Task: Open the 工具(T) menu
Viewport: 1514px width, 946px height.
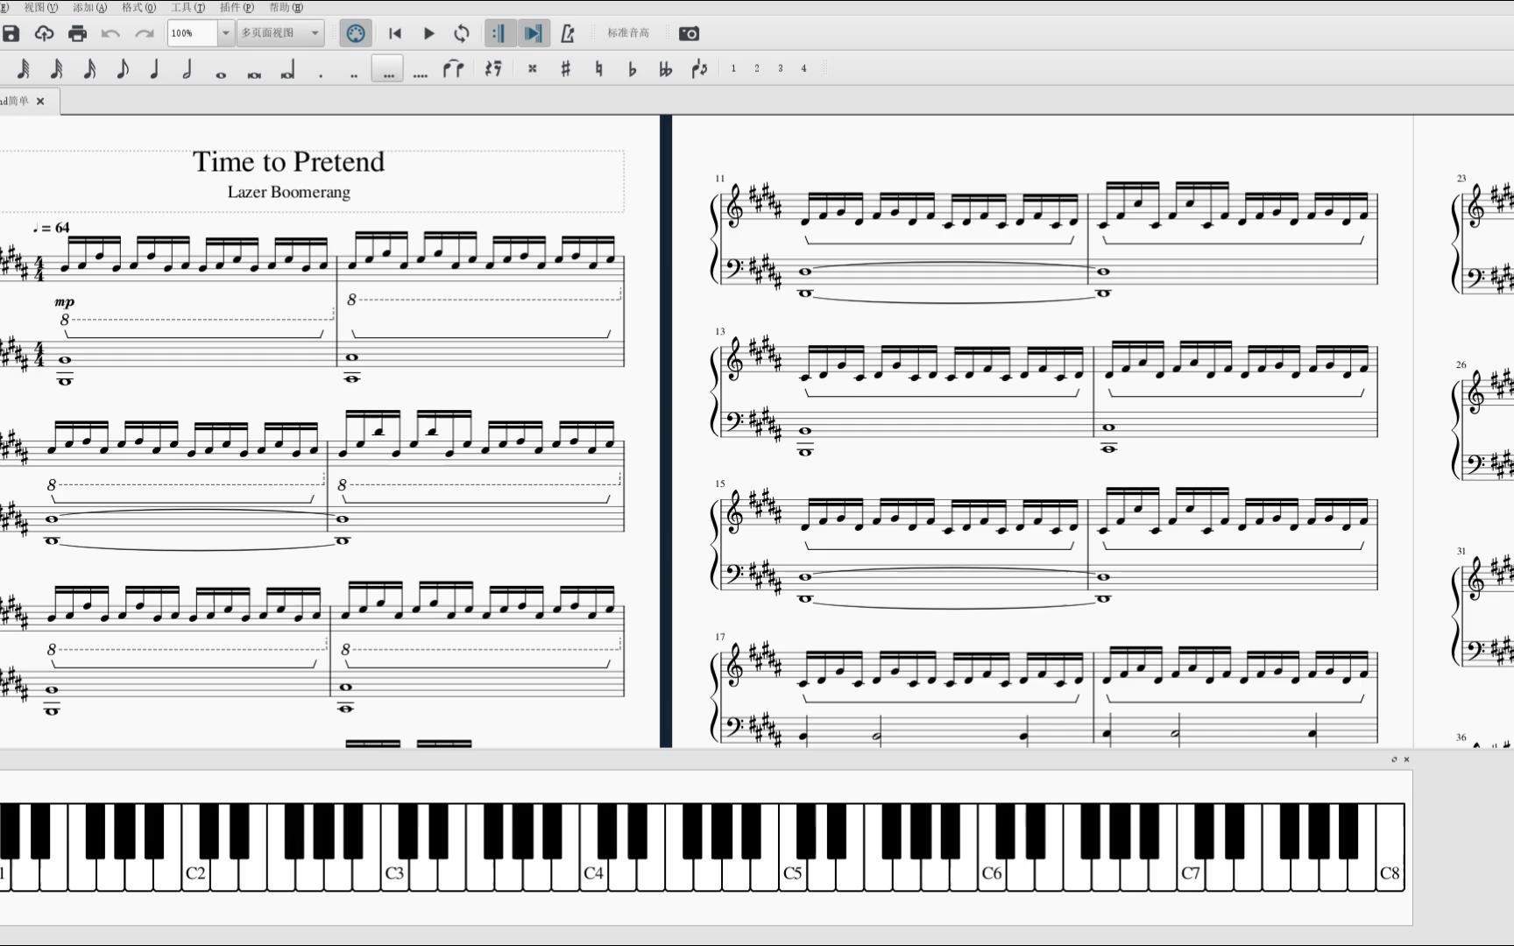Action: (x=188, y=7)
